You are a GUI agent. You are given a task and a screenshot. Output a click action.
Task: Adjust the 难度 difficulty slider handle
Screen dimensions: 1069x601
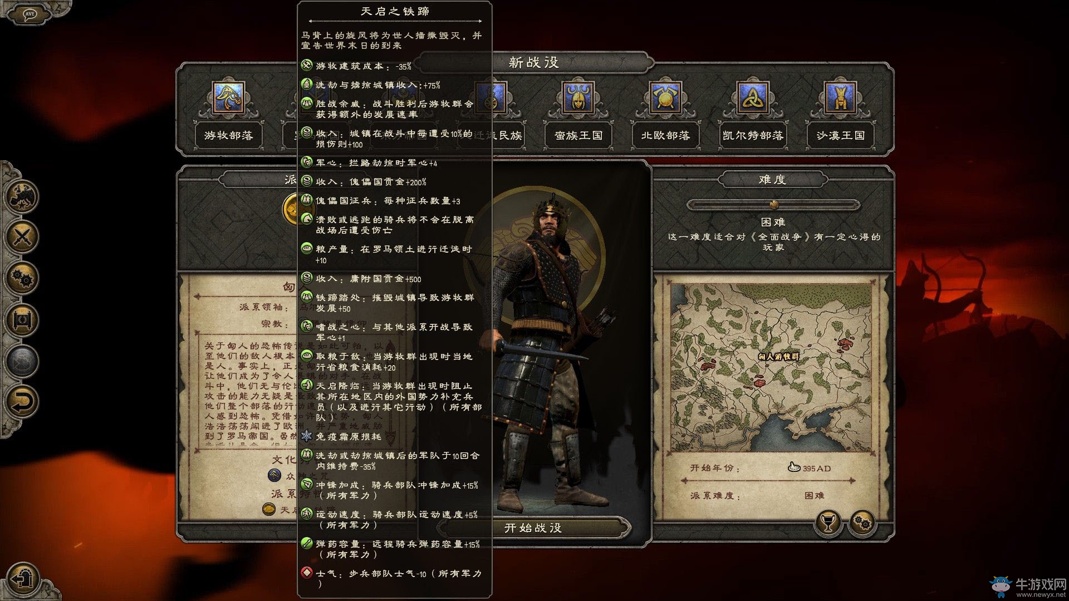(x=773, y=204)
